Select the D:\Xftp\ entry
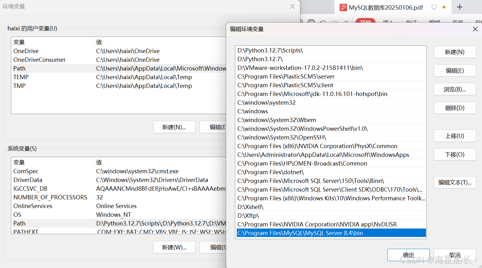Image resolution: width=482 pixels, height=268 pixels. 331,216
